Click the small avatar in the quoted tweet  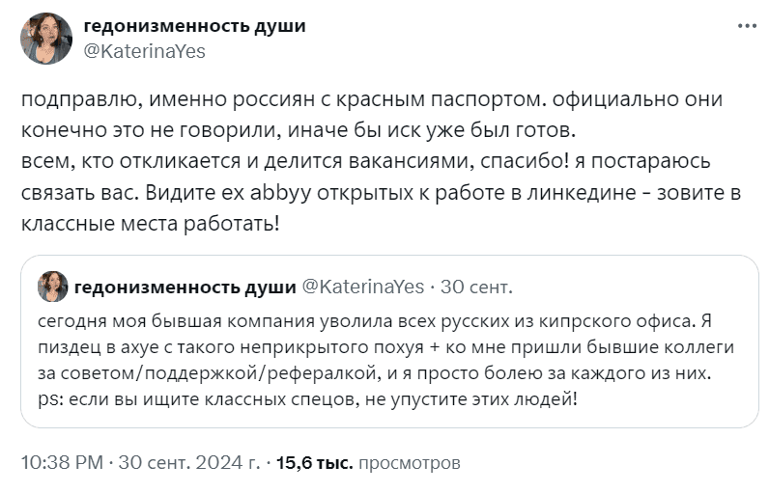click(52, 286)
